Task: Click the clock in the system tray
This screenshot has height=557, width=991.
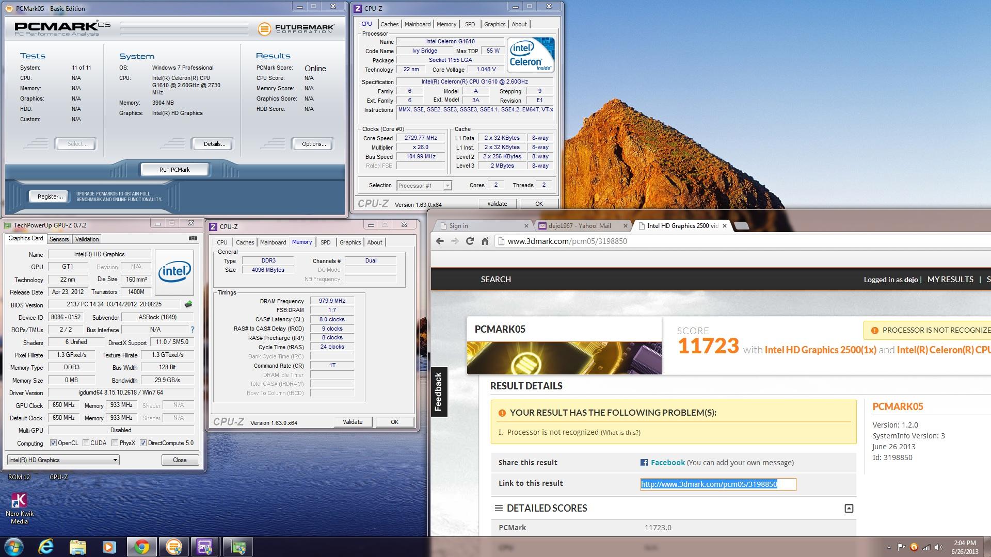Action: pos(965,547)
